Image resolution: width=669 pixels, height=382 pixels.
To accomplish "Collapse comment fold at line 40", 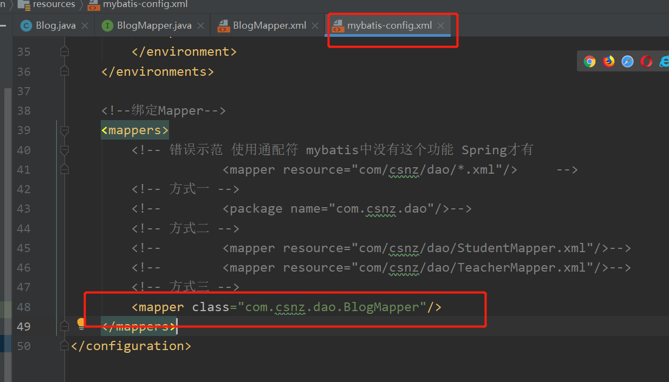I will pyautogui.click(x=64, y=150).
